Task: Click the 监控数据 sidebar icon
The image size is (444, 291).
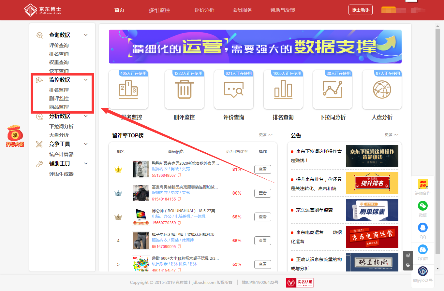Action: [x=39, y=80]
